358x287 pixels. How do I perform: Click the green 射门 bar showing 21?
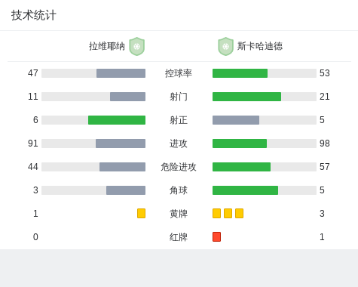coord(246,97)
